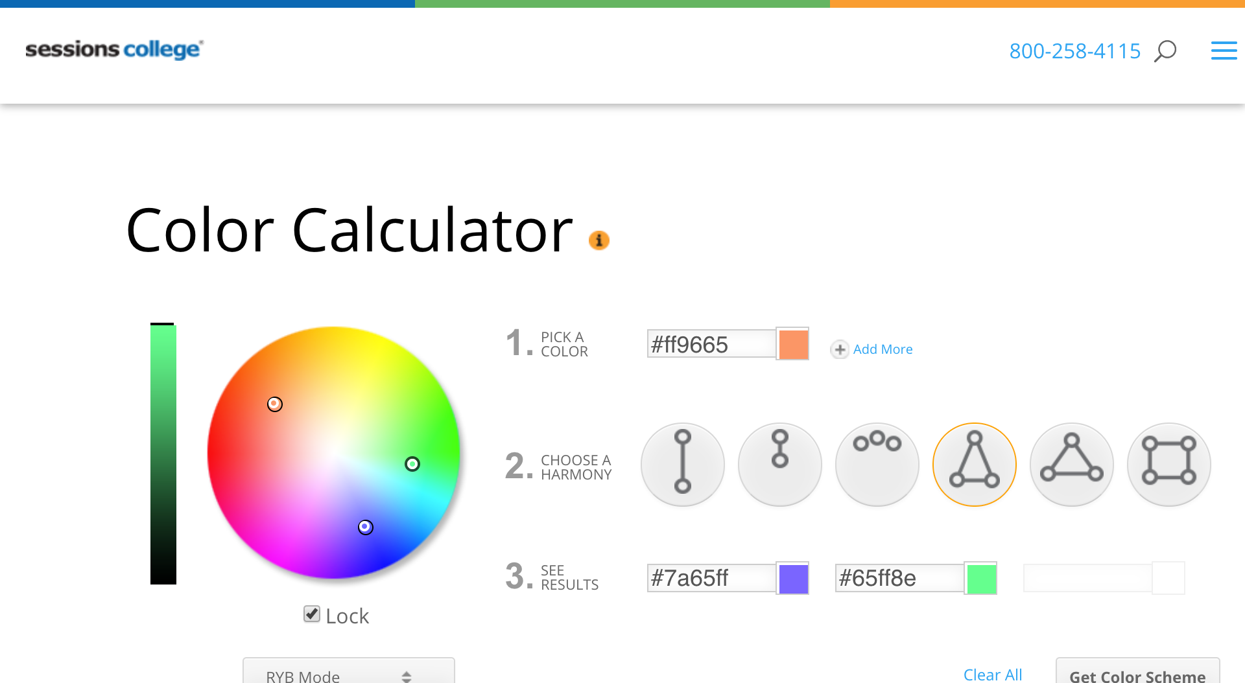The height and width of the screenshot is (683, 1245).
Task: Click the Get Color Scheme button
Action: (x=1137, y=676)
